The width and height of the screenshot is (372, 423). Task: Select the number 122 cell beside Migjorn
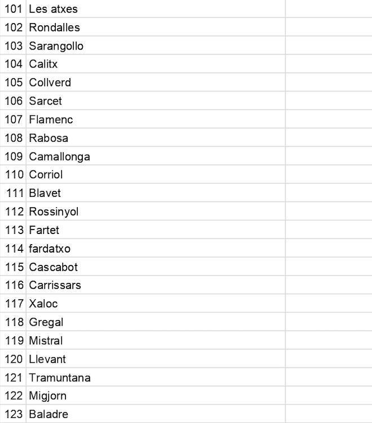tap(13, 396)
